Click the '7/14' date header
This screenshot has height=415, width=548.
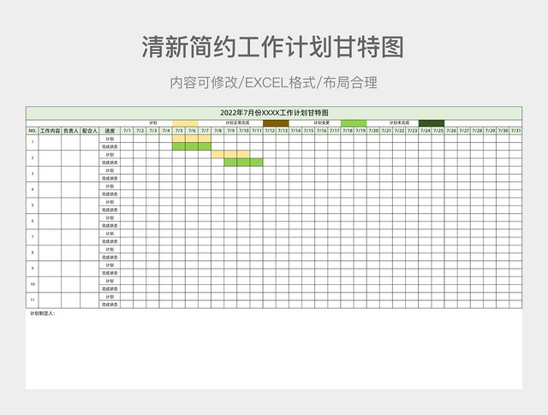point(295,131)
